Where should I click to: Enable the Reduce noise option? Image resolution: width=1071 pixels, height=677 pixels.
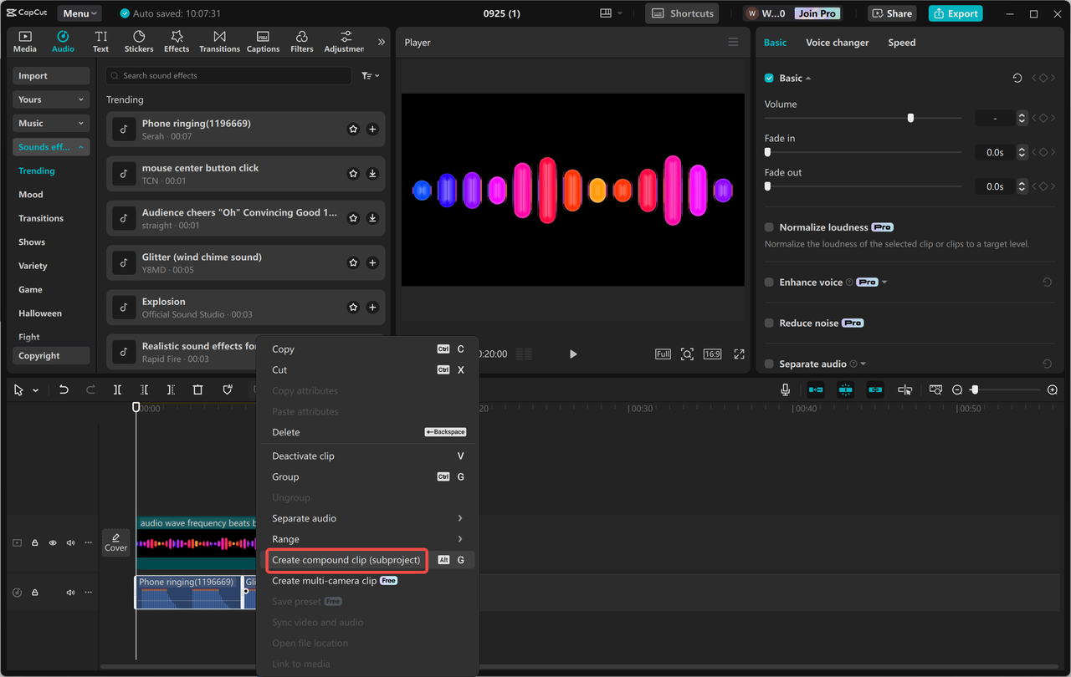coord(768,323)
